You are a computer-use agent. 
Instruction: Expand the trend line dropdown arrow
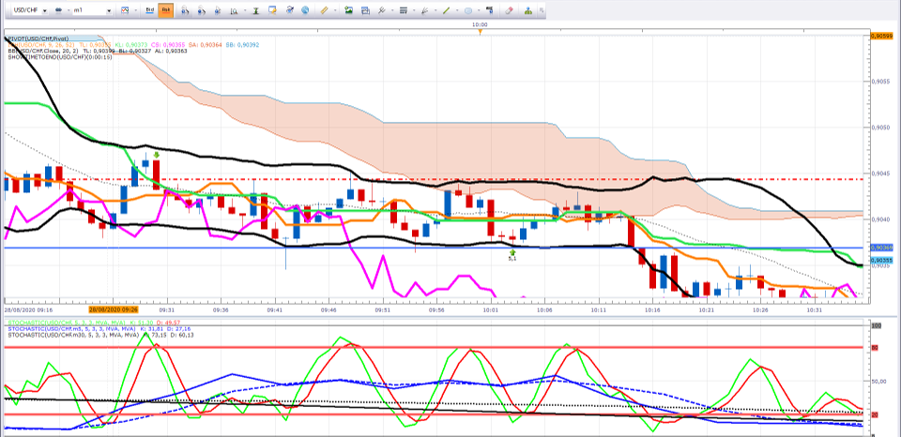[457, 10]
